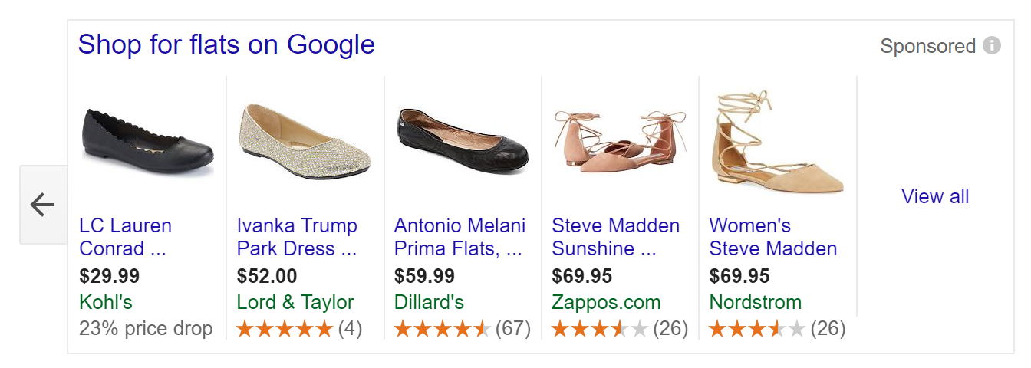
Task: Open the tan lace-up flat image
Action: click(x=777, y=143)
